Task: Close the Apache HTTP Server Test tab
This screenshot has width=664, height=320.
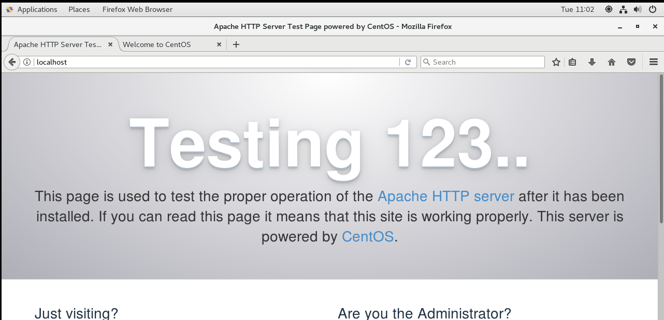Action: [110, 44]
